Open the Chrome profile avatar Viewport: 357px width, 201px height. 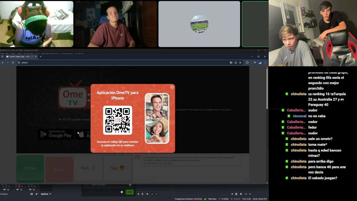click(x=260, y=63)
